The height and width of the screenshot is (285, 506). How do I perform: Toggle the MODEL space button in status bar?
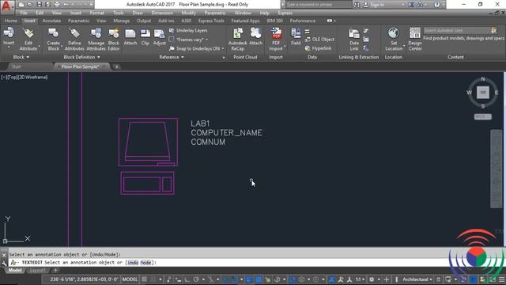[130, 279]
